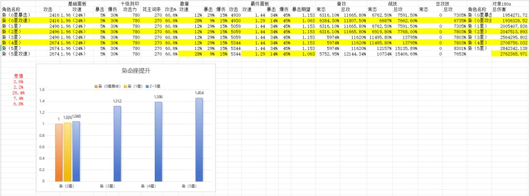The image size is (529, 196).
Task: Select the blue bar labeled 1.312
Action: pos(117,144)
